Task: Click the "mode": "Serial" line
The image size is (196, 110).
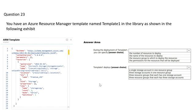Action: pyautogui.click(x=30, y=93)
